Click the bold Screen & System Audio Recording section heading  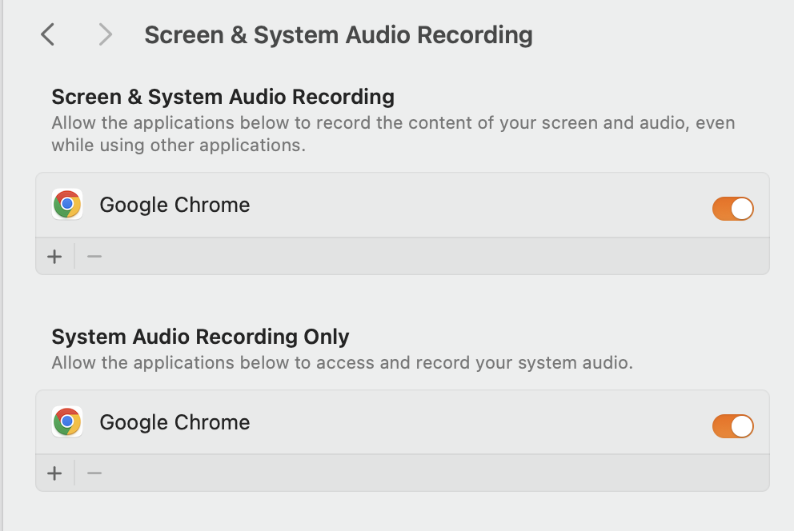pyautogui.click(x=223, y=98)
